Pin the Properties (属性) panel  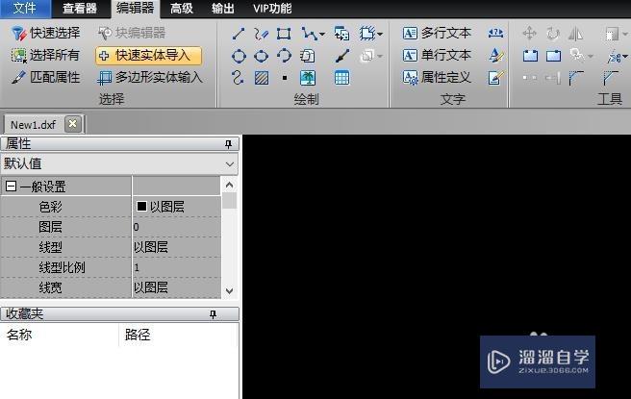click(x=228, y=144)
